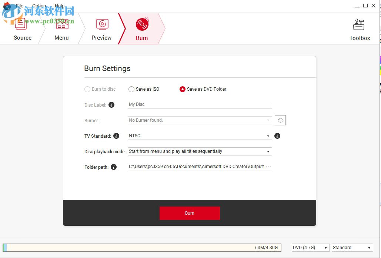Select Save as ISO option
381x258 pixels.
tap(144, 89)
